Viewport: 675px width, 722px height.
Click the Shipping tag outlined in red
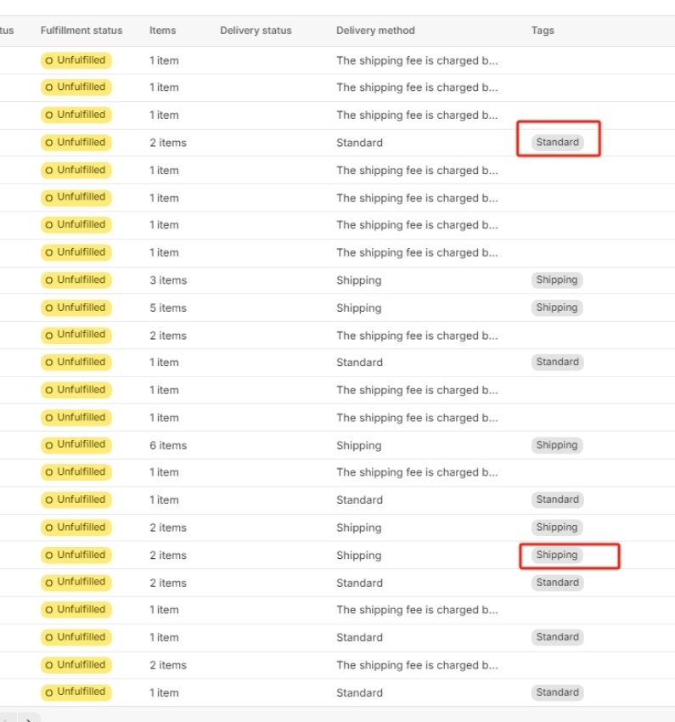[557, 556]
